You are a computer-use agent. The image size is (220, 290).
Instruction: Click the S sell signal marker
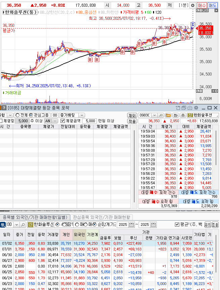[193, 25]
